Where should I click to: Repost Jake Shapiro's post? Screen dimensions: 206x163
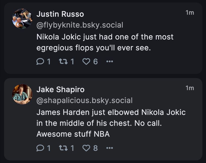pyautogui.click(x=62, y=148)
